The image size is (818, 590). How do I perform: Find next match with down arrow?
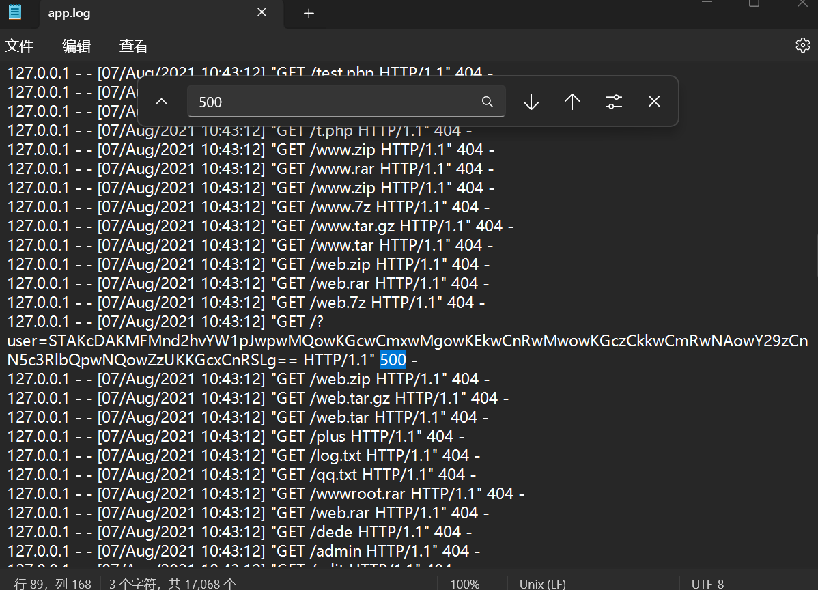click(x=531, y=102)
